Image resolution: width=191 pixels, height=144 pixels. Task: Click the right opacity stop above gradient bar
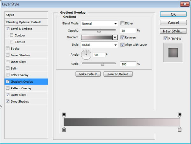click(180, 115)
